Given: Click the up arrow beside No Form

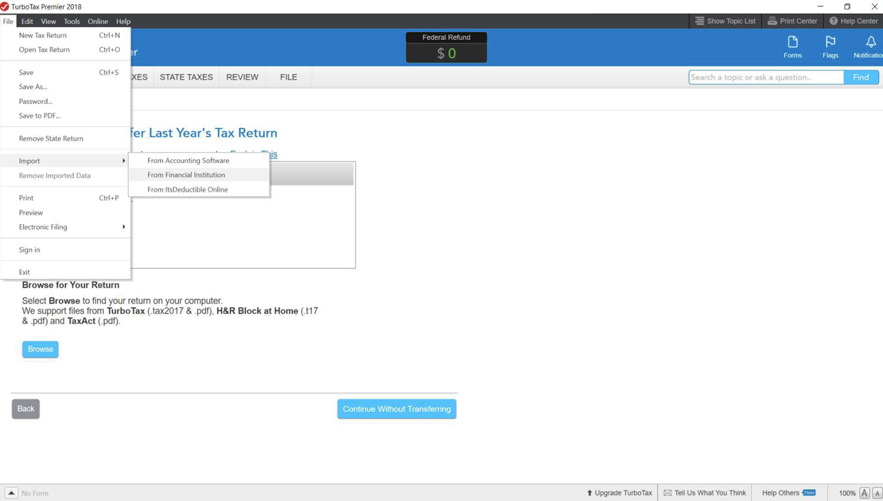Looking at the screenshot, I should tap(11, 493).
